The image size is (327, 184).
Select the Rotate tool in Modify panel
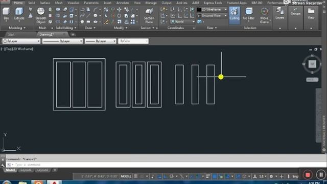[119, 16]
